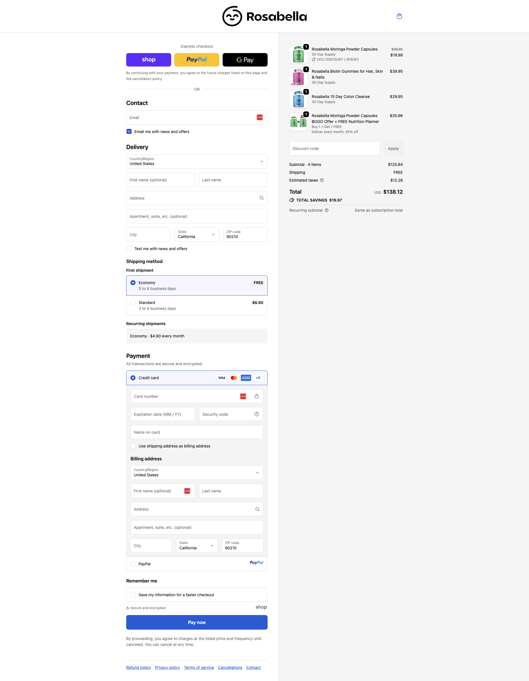Open the Security code help icon
This screenshot has height=681, width=529.
coord(256,414)
